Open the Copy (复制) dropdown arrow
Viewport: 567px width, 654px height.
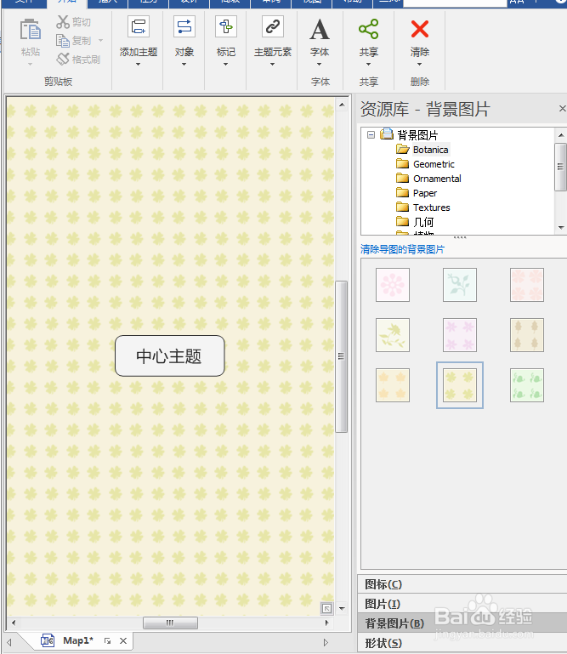pyautogui.click(x=100, y=41)
